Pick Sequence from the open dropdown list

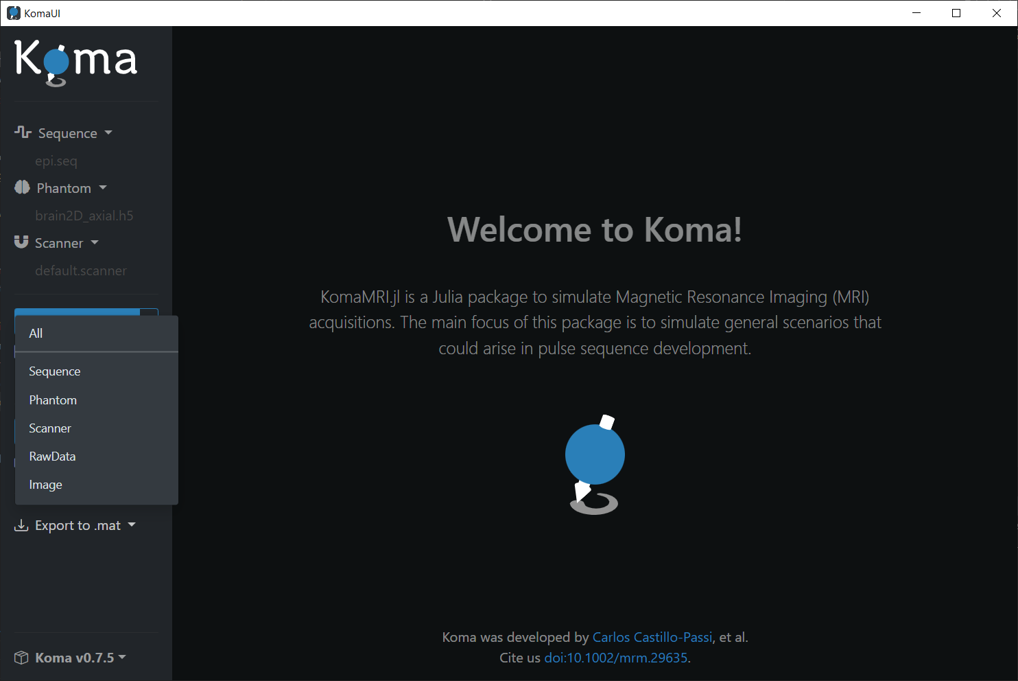tap(55, 371)
